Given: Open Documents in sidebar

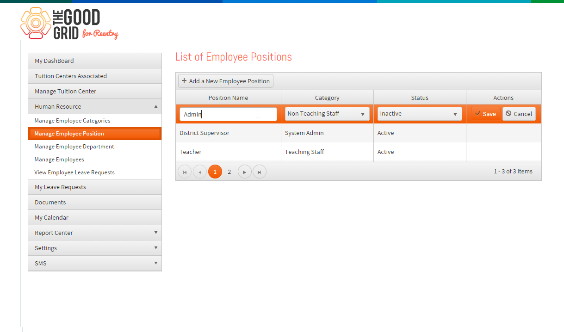Looking at the screenshot, I should [95, 202].
